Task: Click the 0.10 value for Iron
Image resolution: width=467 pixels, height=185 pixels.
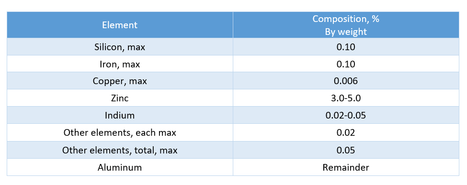Action: [x=346, y=64]
